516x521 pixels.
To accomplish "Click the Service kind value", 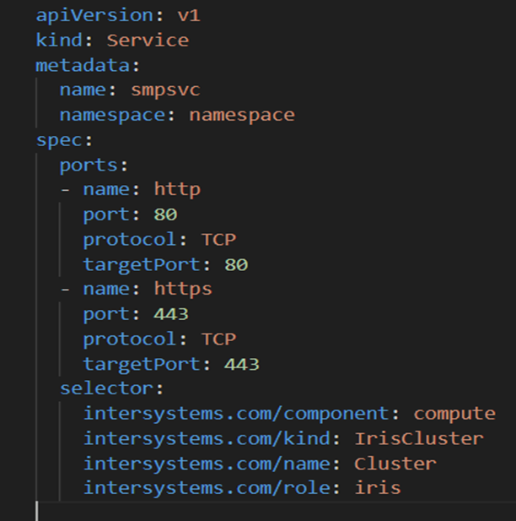I will click(148, 41).
